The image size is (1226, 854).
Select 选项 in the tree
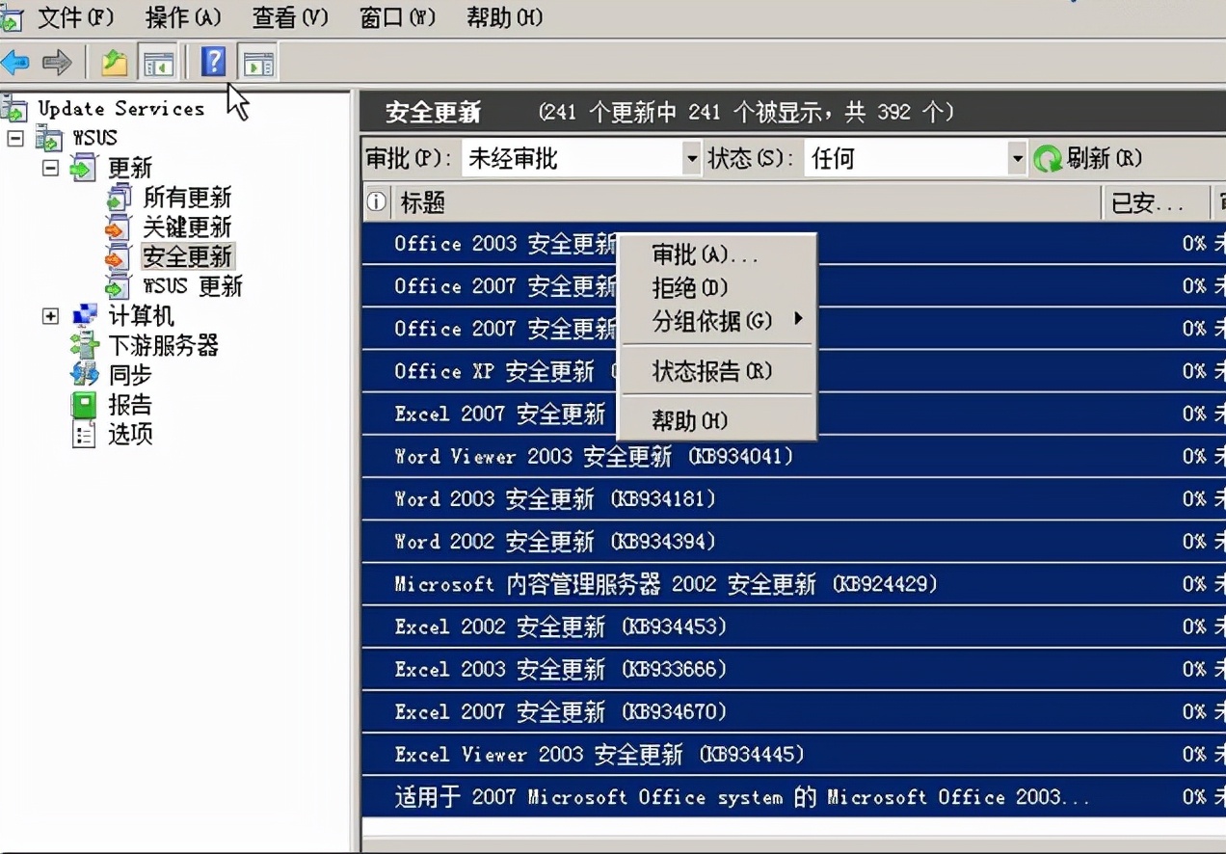pos(130,434)
